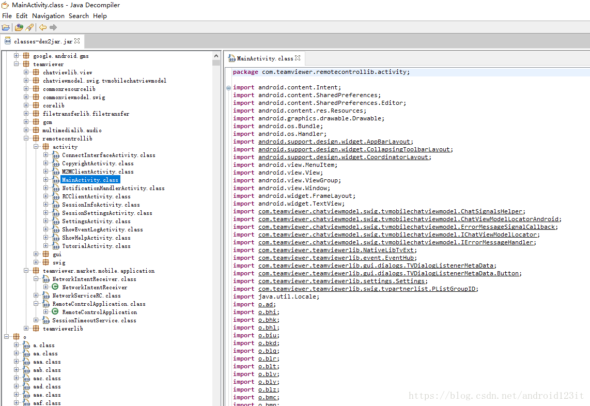The height and width of the screenshot is (406, 590).
Task: Click the teamviewer package icon
Action: click(x=26, y=64)
